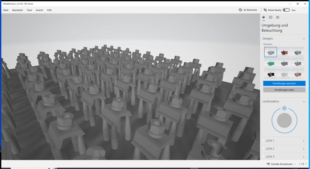Click the gray center light rotation disc
The width and height of the screenshot is (310, 169).
click(x=284, y=120)
